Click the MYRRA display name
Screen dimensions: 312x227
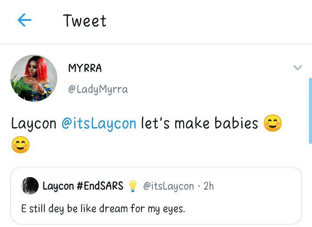point(85,68)
